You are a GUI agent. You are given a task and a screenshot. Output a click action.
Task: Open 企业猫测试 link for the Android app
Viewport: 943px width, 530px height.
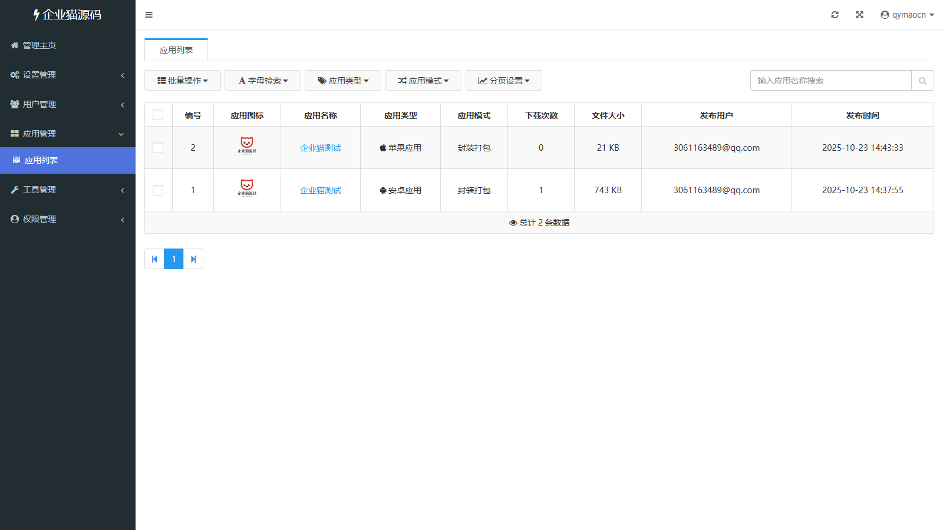pos(321,190)
